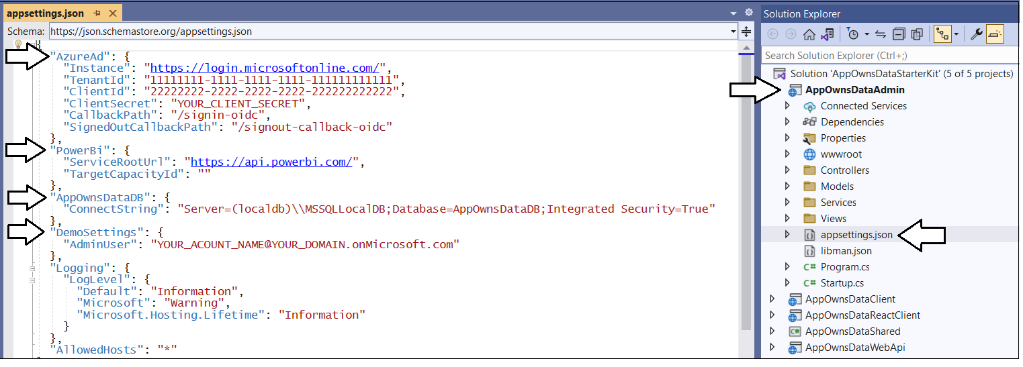This screenshot has height=367, width=1023.
Task: Click the Connected Services cloud icon
Action: (809, 106)
